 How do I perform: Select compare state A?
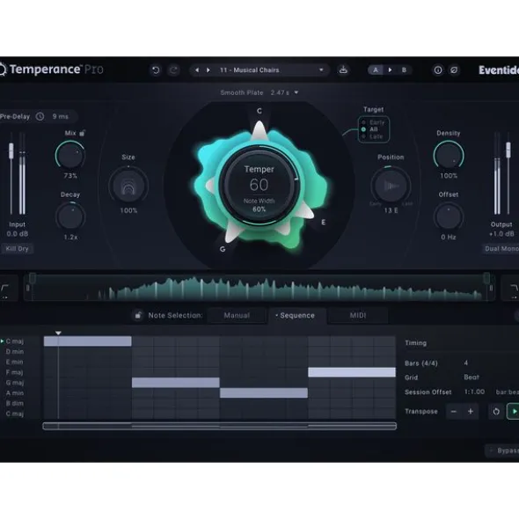[376, 70]
